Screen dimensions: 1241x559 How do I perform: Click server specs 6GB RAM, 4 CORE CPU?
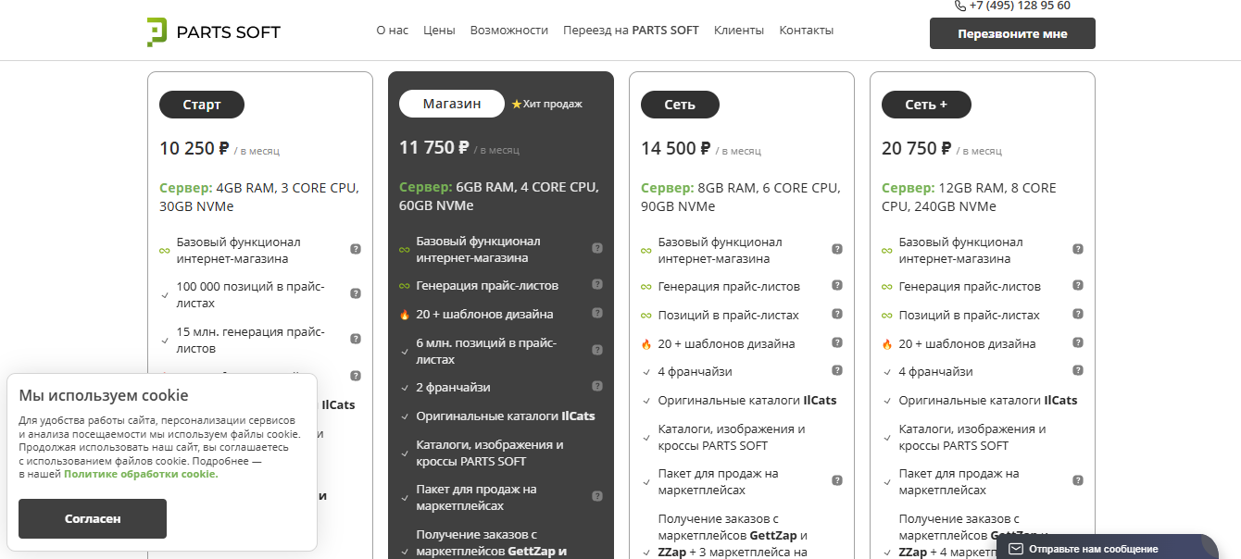coord(499,195)
